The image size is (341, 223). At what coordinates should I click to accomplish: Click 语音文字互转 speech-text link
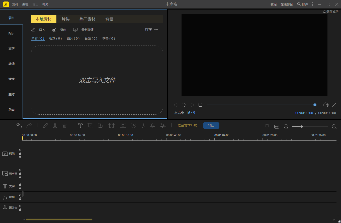pyautogui.click(x=187, y=125)
